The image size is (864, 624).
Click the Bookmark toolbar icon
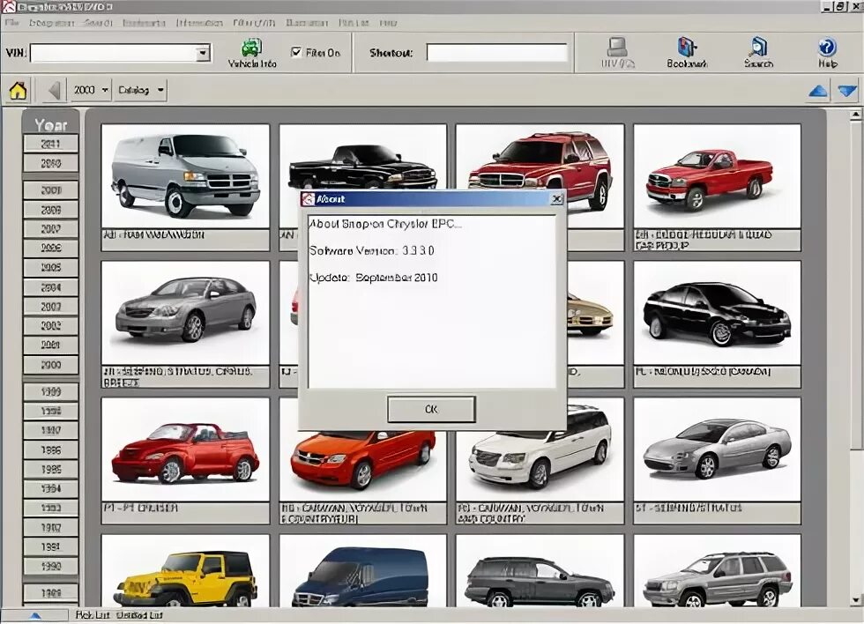click(687, 48)
